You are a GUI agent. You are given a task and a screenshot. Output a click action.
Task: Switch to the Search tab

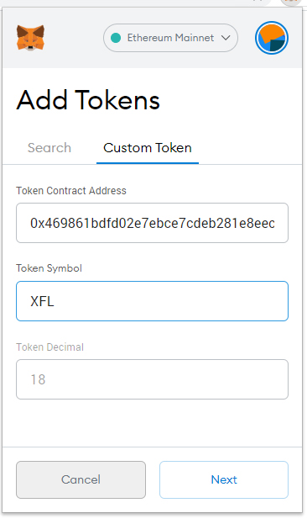pyautogui.click(x=49, y=148)
